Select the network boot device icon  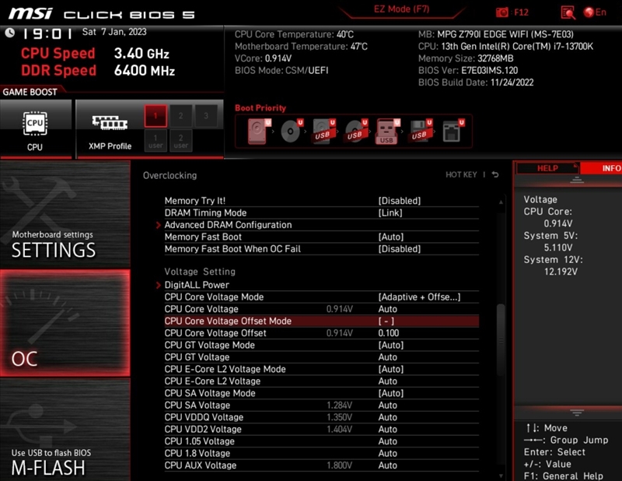point(453,131)
